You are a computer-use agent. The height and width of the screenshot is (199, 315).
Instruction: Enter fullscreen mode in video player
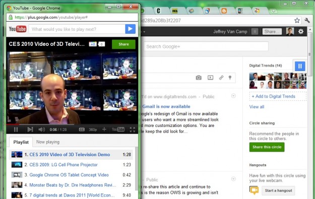133,129
